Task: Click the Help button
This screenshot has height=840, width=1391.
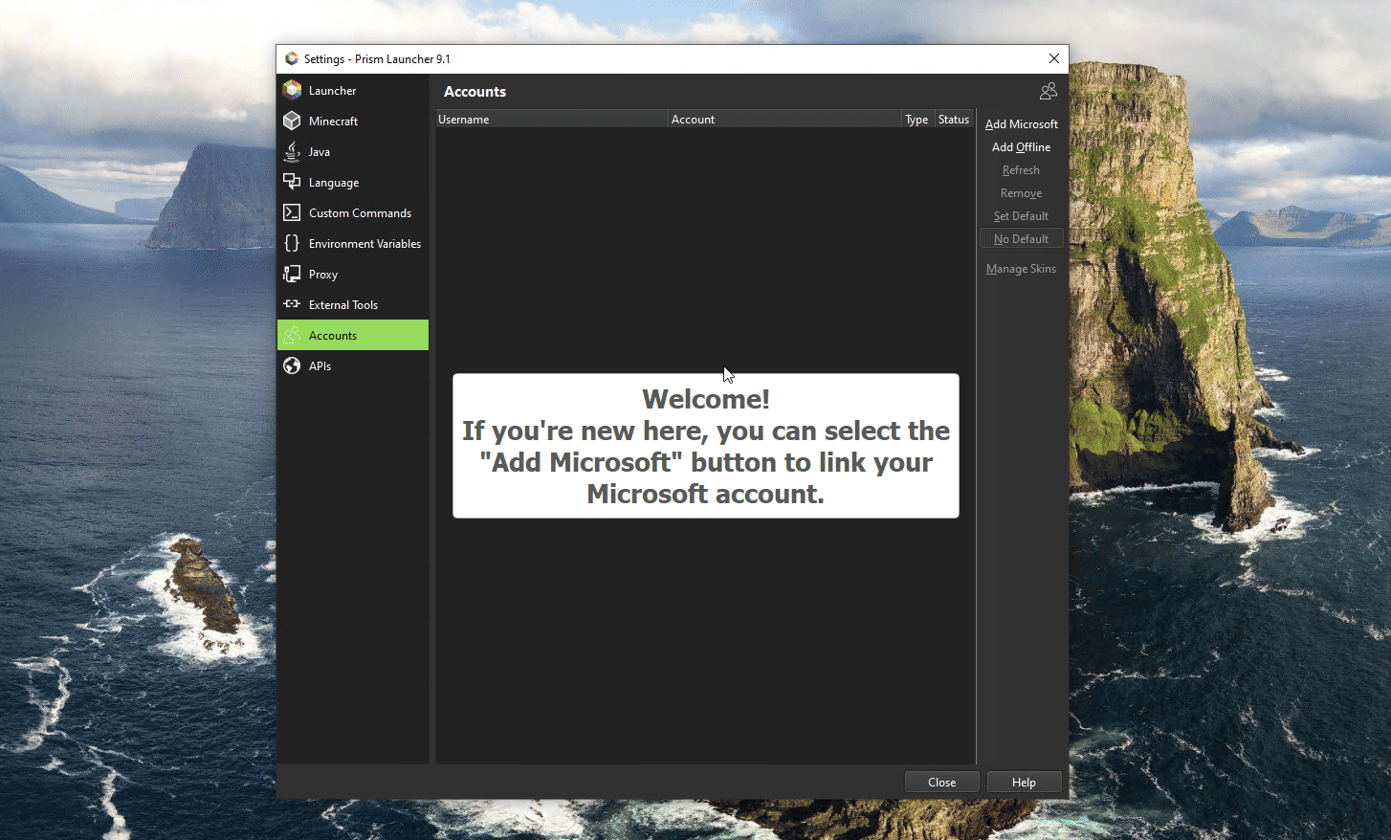Action: (x=1024, y=782)
